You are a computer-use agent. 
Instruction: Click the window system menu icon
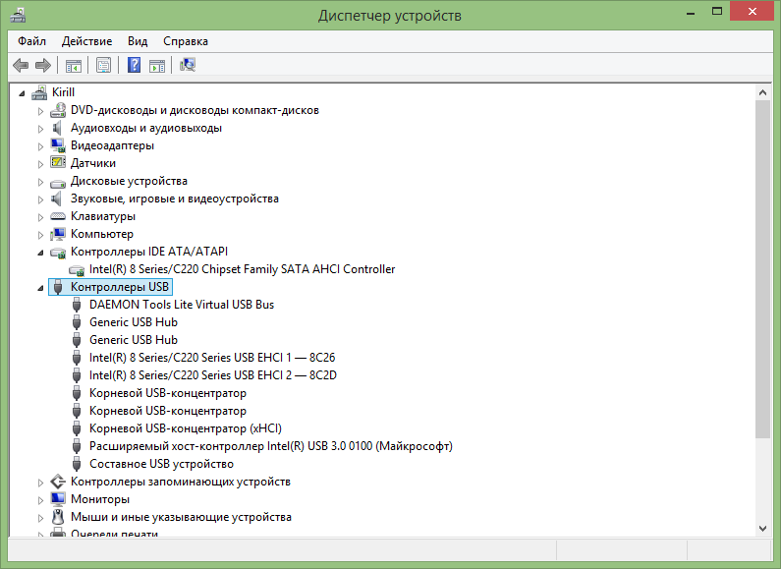coord(18,15)
